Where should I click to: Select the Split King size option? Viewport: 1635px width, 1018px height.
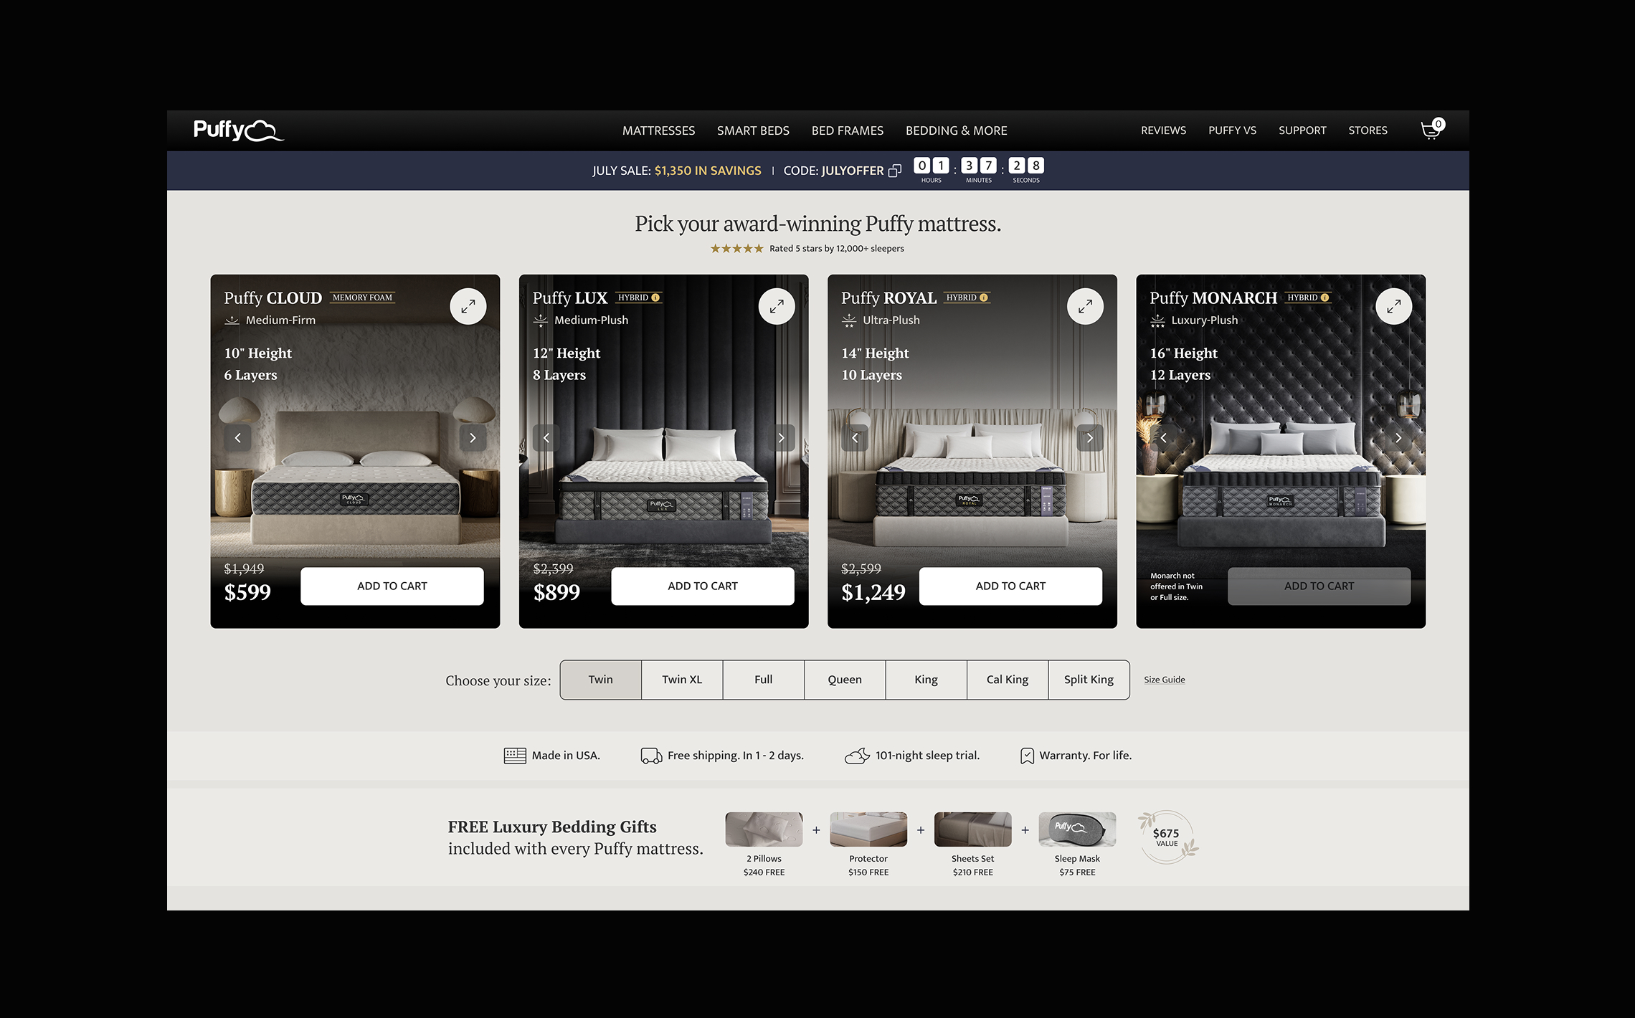point(1089,680)
